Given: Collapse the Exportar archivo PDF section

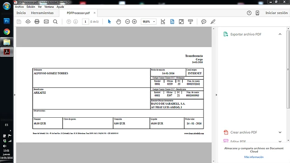Looking at the screenshot, I should click(280, 34).
